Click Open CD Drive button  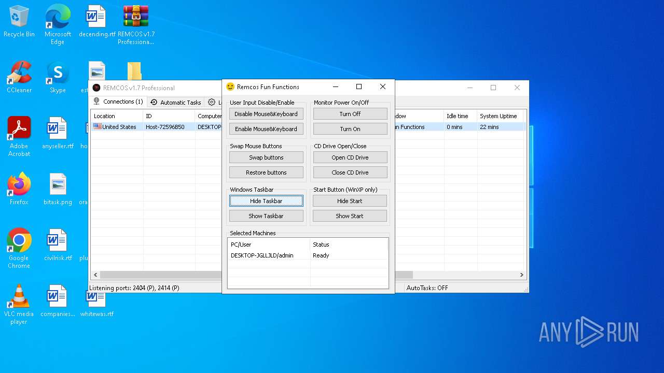[350, 157]
